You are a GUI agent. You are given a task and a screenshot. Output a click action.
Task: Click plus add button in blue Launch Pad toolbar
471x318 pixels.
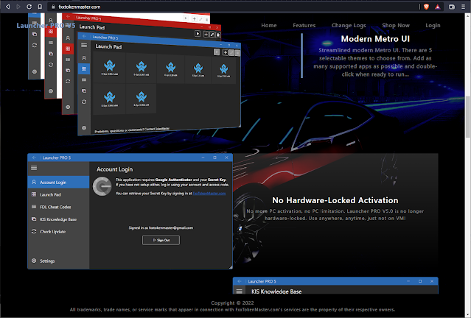point(225,52)
